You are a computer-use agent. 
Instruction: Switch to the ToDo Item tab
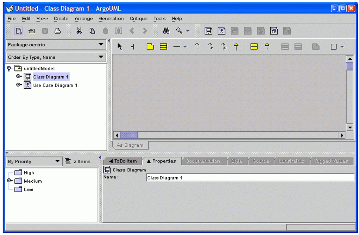click(123, 161)
